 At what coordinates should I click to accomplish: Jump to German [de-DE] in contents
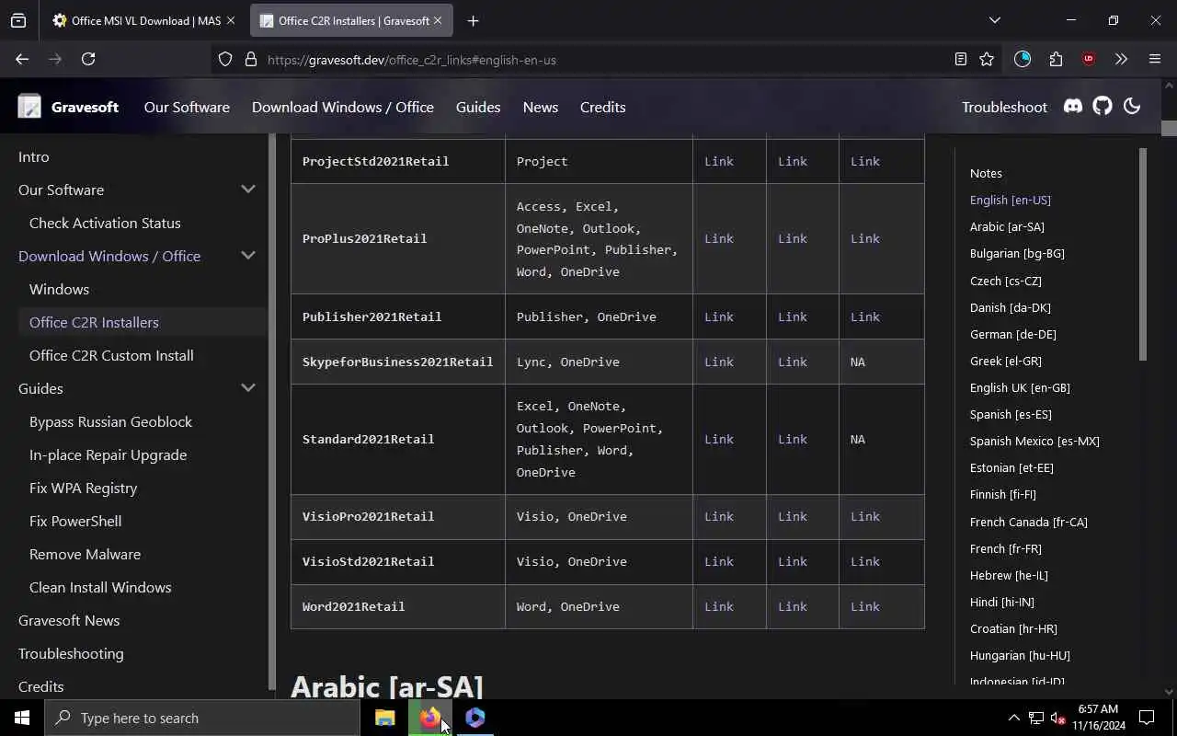[x=1013, y=334]
